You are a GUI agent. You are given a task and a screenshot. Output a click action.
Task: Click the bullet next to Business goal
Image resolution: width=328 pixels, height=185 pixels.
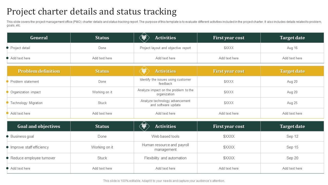[x=7, y=136]
